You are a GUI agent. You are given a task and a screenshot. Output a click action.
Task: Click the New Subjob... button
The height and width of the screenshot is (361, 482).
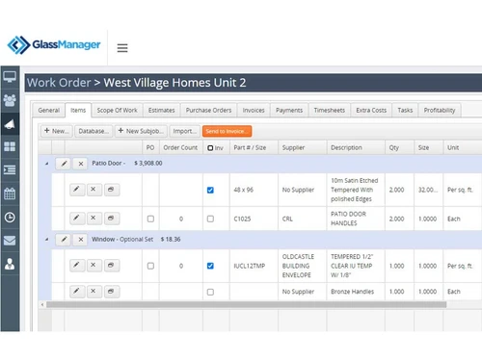pos(141,131)
